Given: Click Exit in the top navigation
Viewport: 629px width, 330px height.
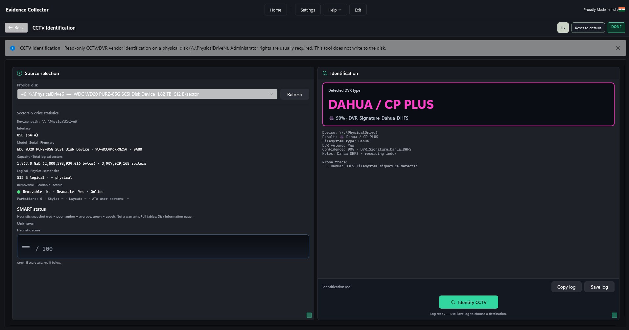Looking at the screenshot, I should click(x=358, y=10).
